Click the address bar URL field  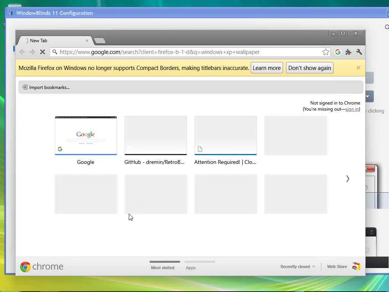(x=190, y=52)
